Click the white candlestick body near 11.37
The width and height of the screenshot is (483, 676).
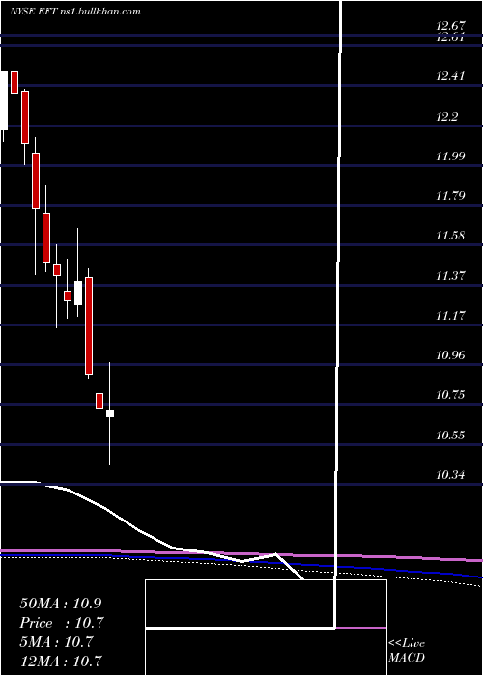[x=78, y=294]
